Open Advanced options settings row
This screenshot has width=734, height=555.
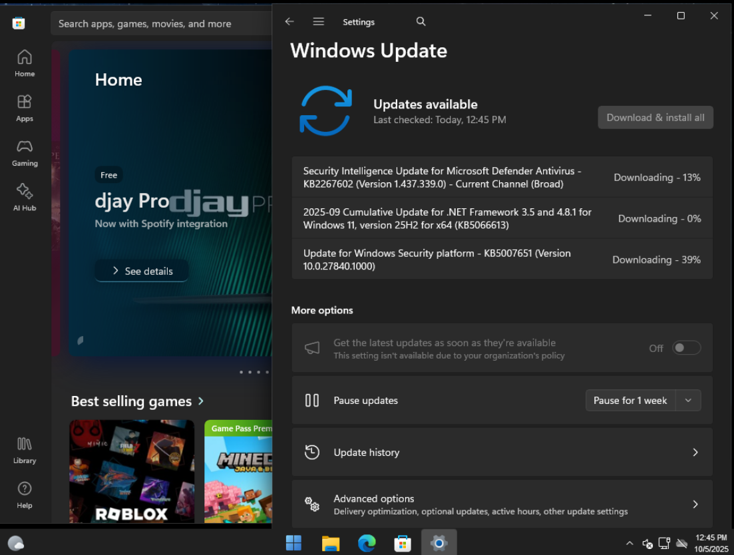pyautogui.click(x=502, y=504)
